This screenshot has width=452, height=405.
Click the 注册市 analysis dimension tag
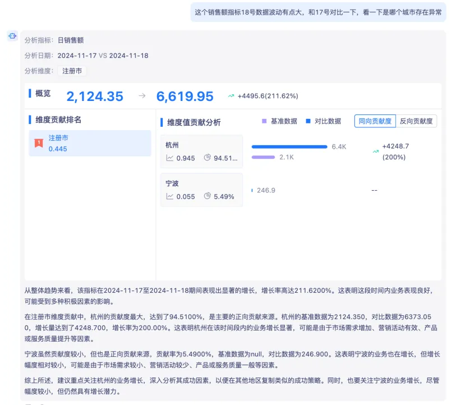click(72, 71)
